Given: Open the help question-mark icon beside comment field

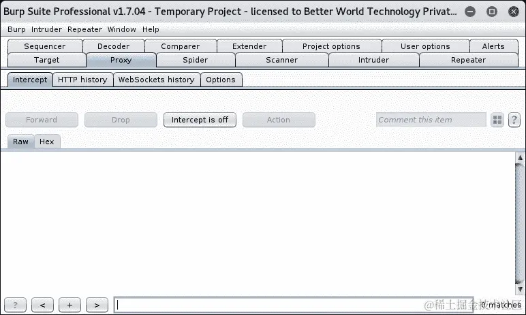Looking at the screenshot, I should pos(514,120).
